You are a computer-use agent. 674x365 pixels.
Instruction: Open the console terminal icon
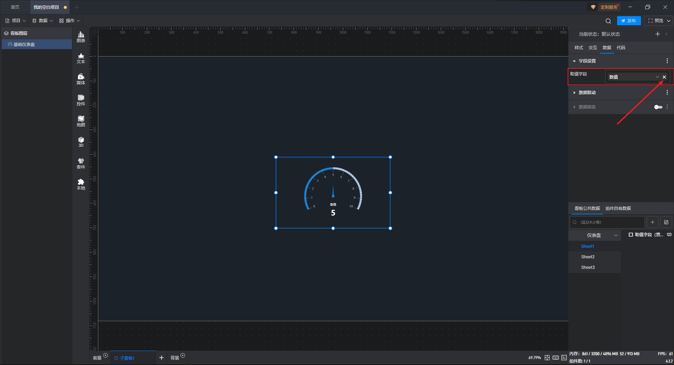coord(564,358)
